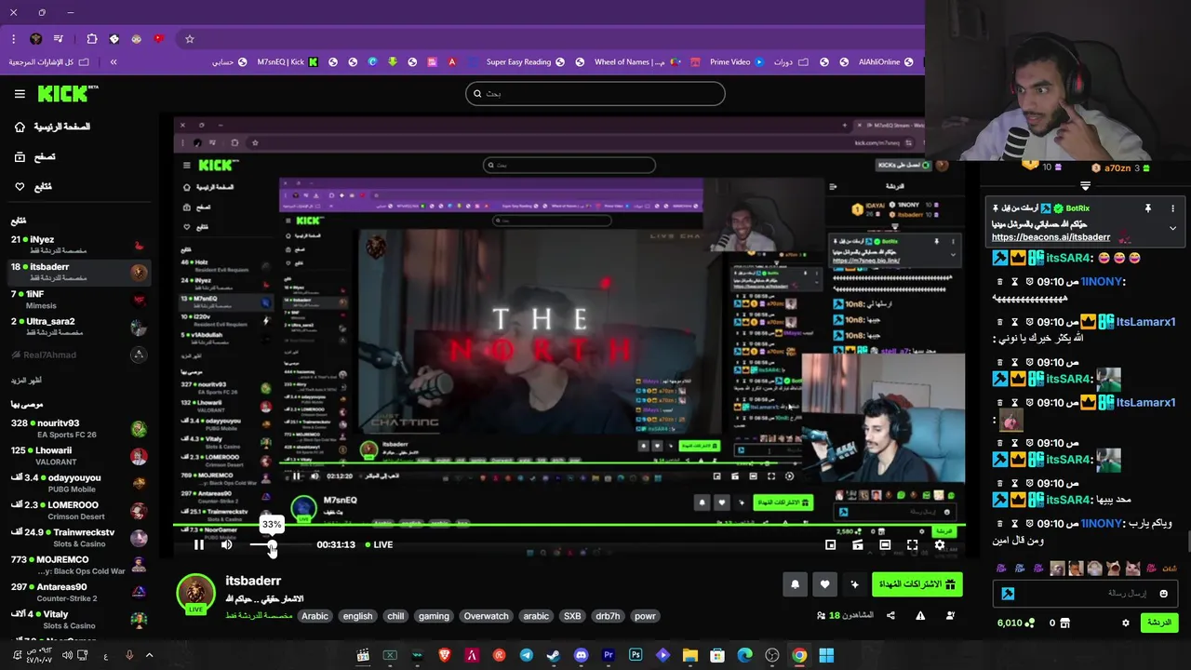Image resolution: width=1191 pixels, height=670 pixels.
Task: Open the chat shop icon
Action: pos(1065,623)
